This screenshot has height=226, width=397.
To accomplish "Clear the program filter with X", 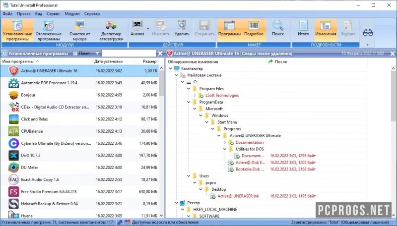I will coord(160,54).
